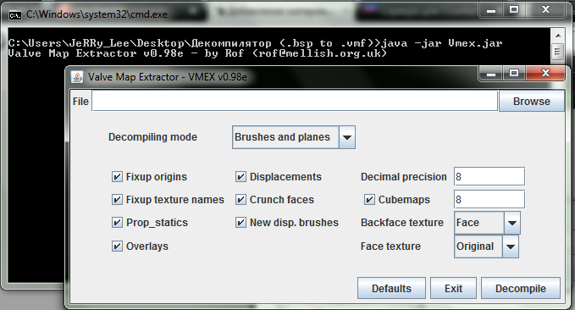Click the cmd.exe icon in console title bar
575x310 pixels.
(14, 15)
